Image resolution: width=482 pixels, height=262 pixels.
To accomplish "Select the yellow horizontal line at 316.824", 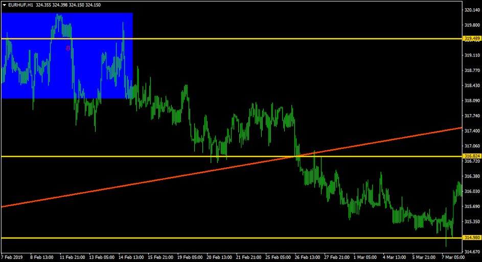I will coord(232,156).
